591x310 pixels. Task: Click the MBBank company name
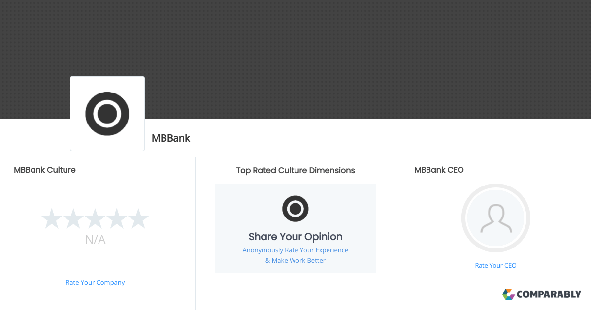(171, 138)
